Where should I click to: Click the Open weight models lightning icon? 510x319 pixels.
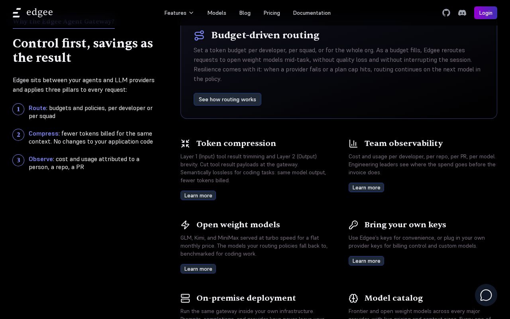185,225
